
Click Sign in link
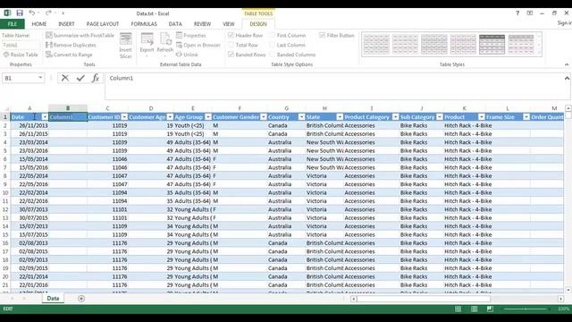(x=564, y=23)
